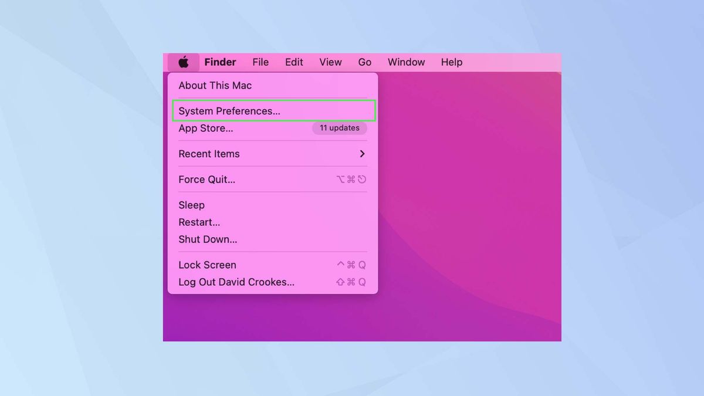Image resolution: width=704 pixels, height=396 pixels.
Task: Select About This Mac
Action: (215, 85)
